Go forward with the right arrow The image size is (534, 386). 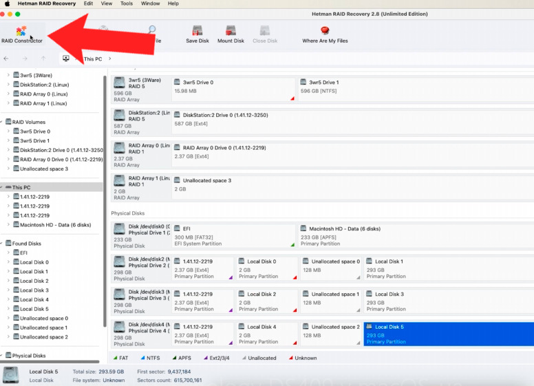[25, 58]
